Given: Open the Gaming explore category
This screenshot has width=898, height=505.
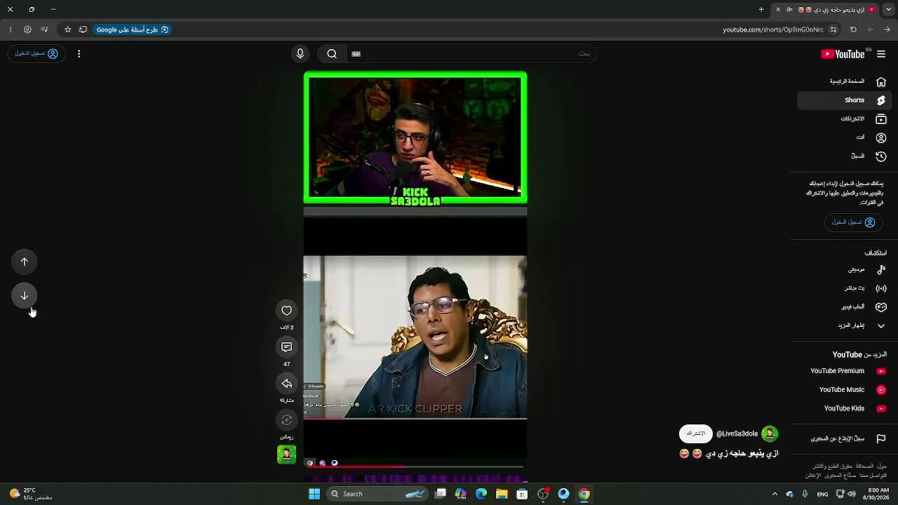Looking at the screenshot, I should pyautogui.click(x=845, y=307).
